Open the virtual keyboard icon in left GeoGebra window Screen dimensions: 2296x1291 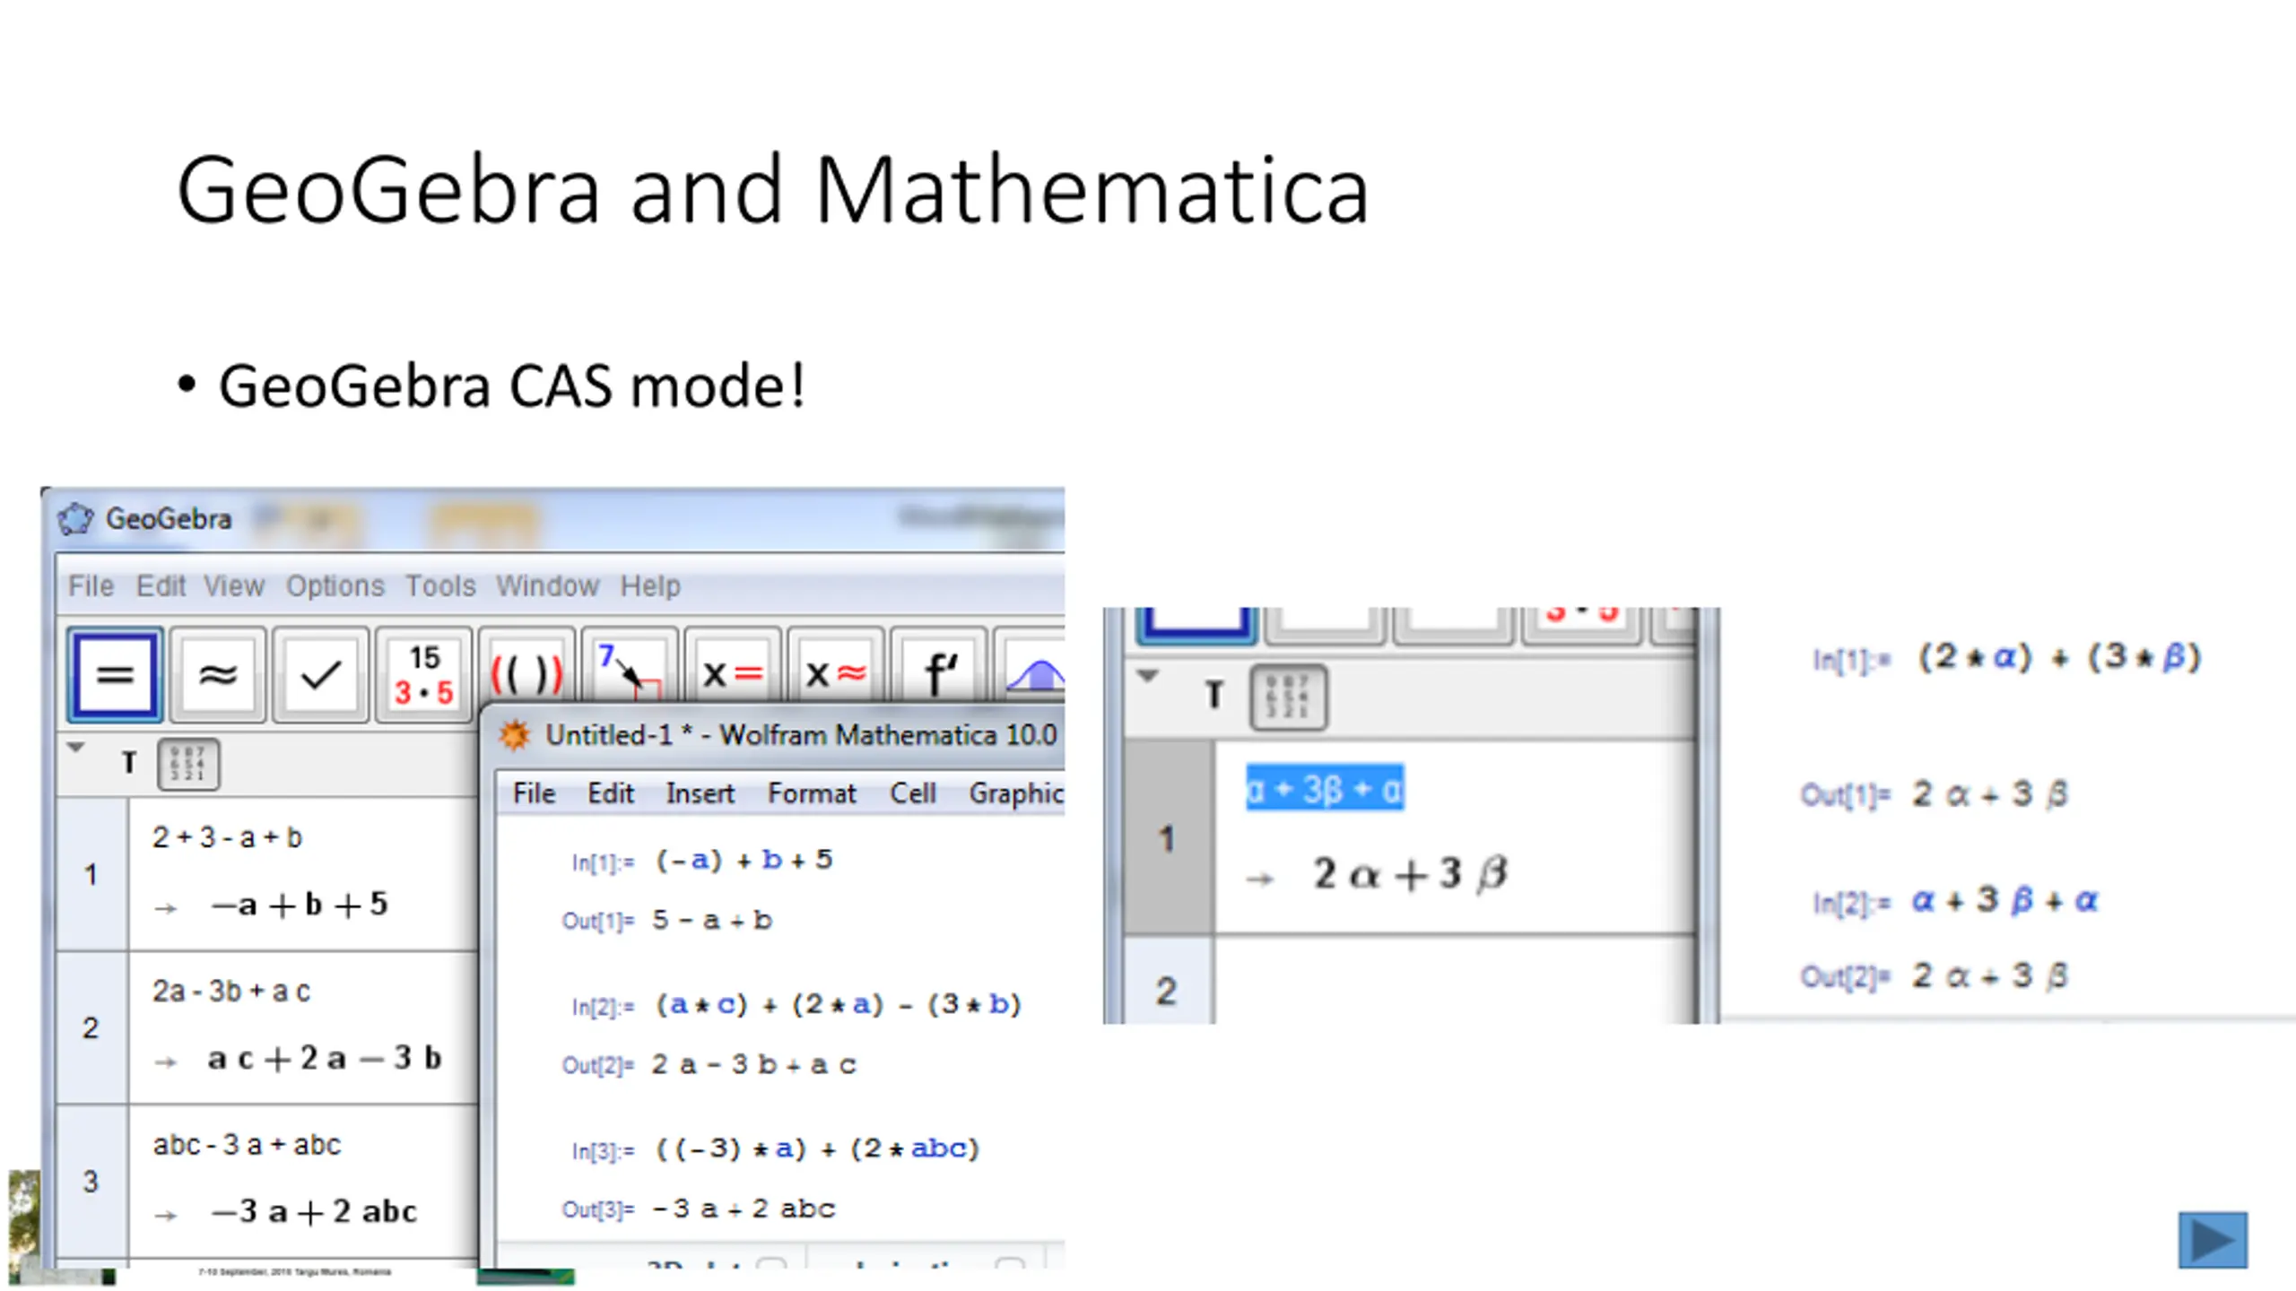187,764
